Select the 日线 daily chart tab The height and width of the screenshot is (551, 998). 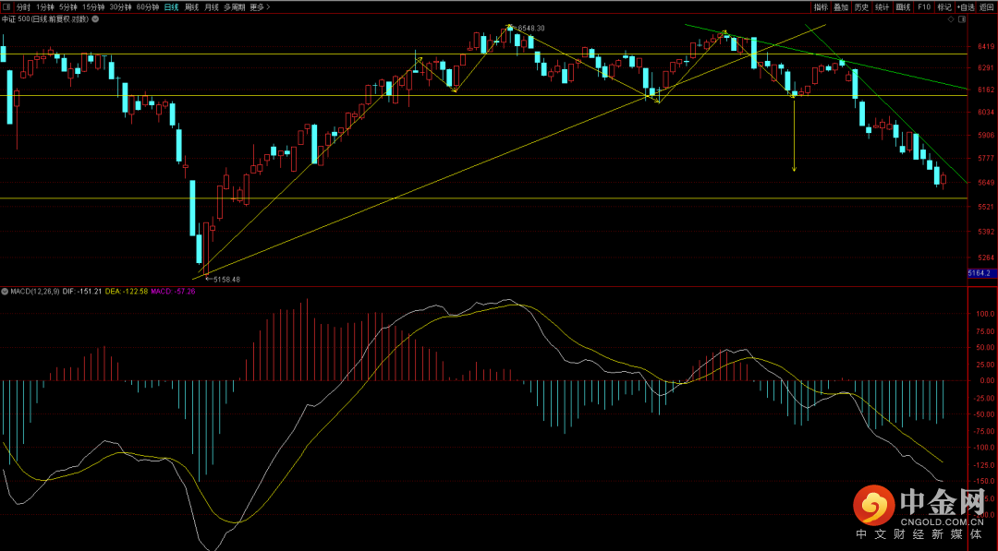click(171, 7)
